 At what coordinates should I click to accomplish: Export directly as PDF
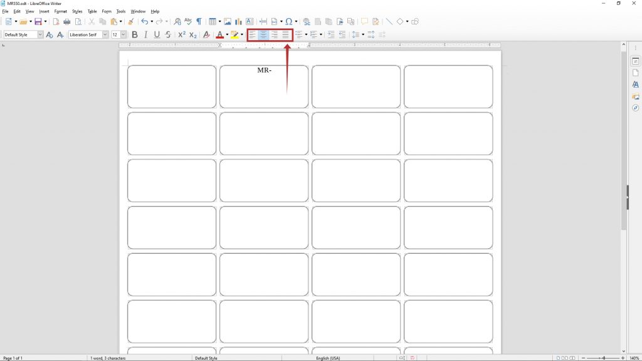tap(56, 22)
